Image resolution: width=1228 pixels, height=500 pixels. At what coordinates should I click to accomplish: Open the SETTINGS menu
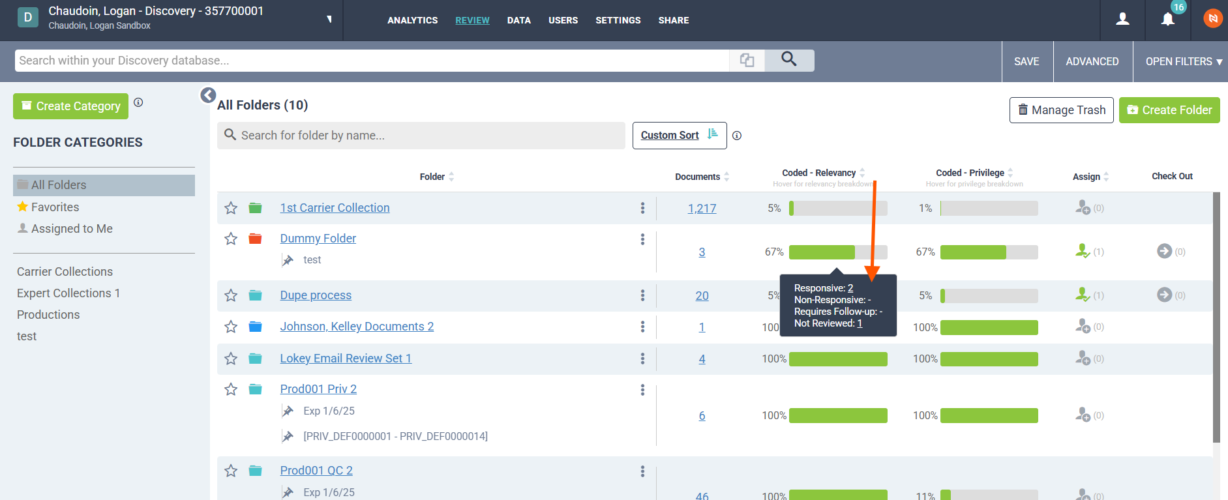tap(618, 20)
